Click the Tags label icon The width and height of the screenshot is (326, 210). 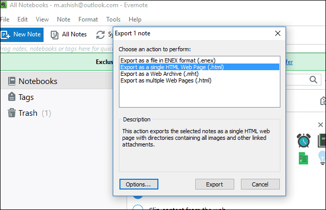coord(12,97)
